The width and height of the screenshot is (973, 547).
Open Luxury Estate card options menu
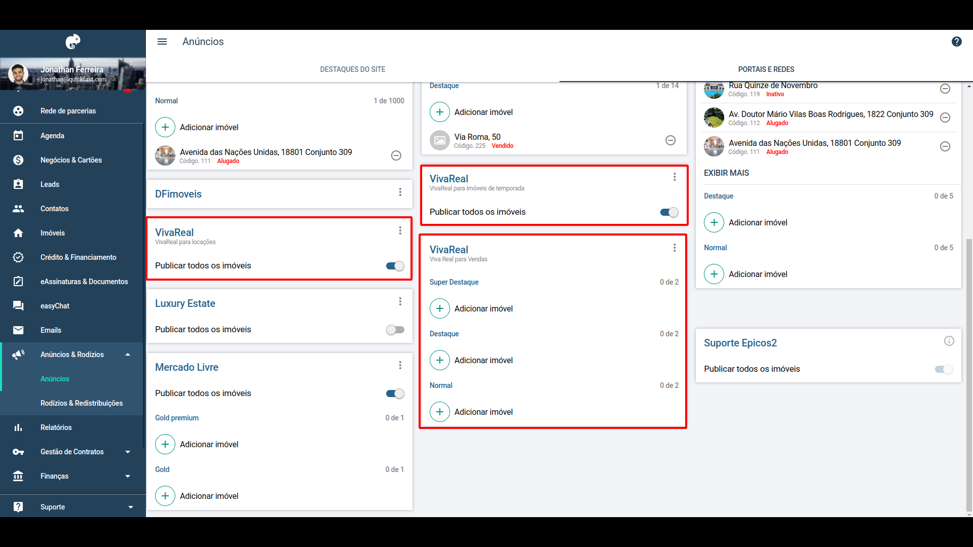click(x=400, y=301)
